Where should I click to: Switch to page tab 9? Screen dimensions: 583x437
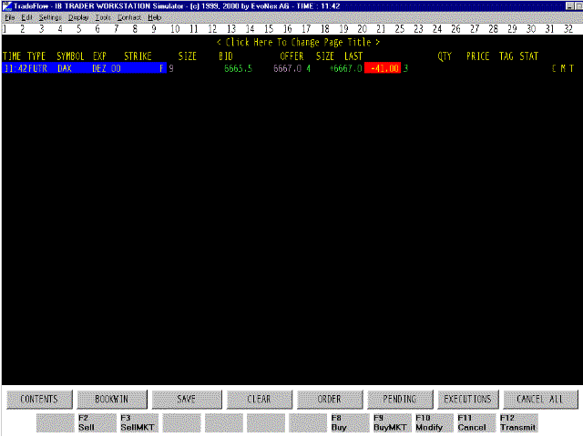[154, 29]
